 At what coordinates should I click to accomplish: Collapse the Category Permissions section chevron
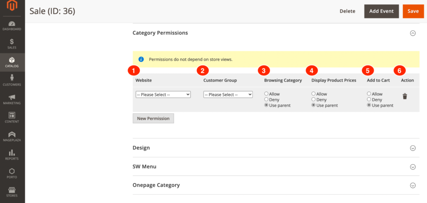413,33
